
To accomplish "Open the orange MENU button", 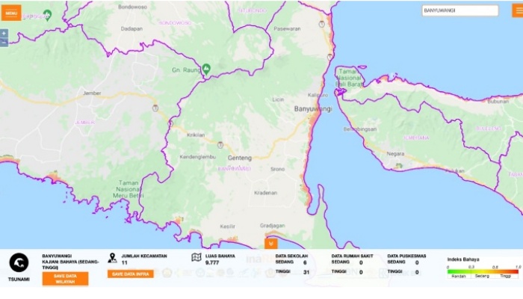I will 11,13.
